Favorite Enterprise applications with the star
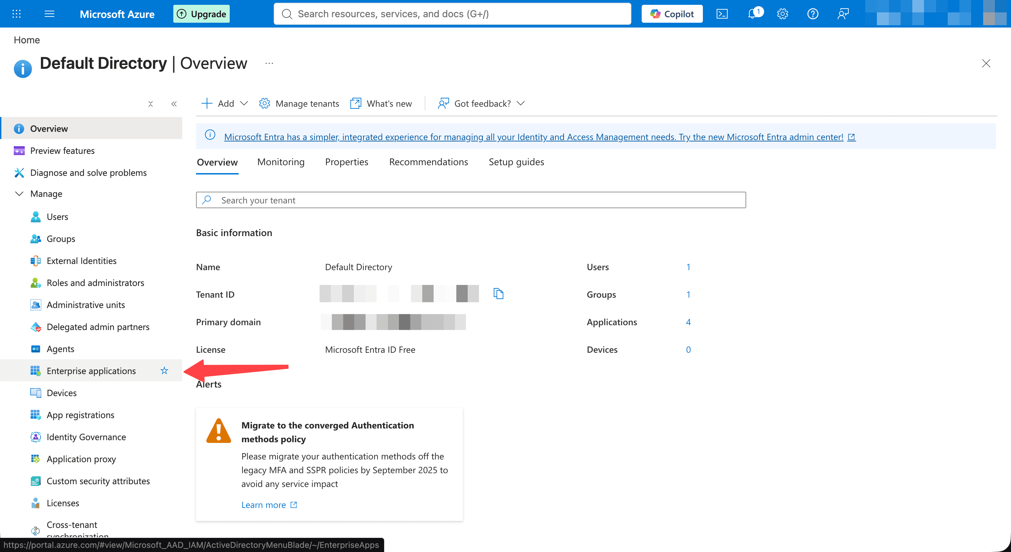The width and height of the screenshot is (1011, 552). point(164,371)
